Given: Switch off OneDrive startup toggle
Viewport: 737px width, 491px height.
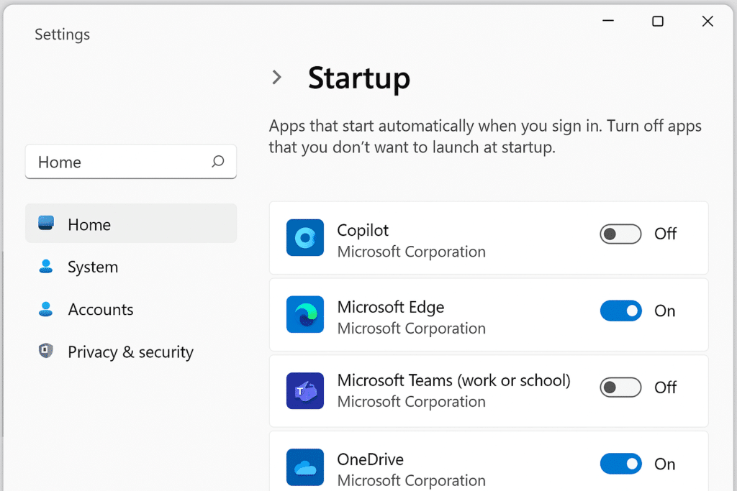Looking at the screenshot, I should click(620, 464).
